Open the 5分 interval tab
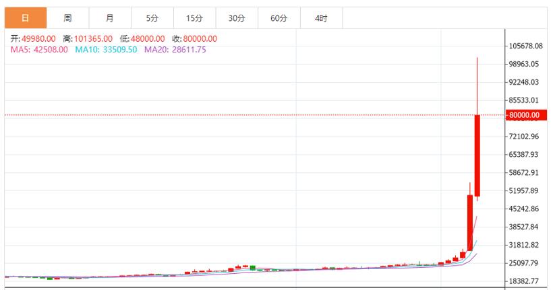This screenshot has height=290, width=553. [x=152, y=18]
